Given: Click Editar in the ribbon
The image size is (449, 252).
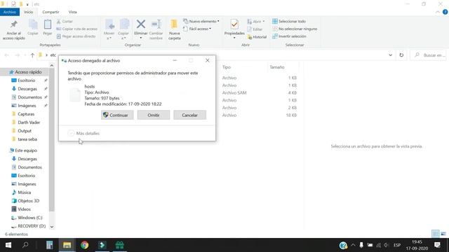Looking at the screenshot, I should pos(255,29).
